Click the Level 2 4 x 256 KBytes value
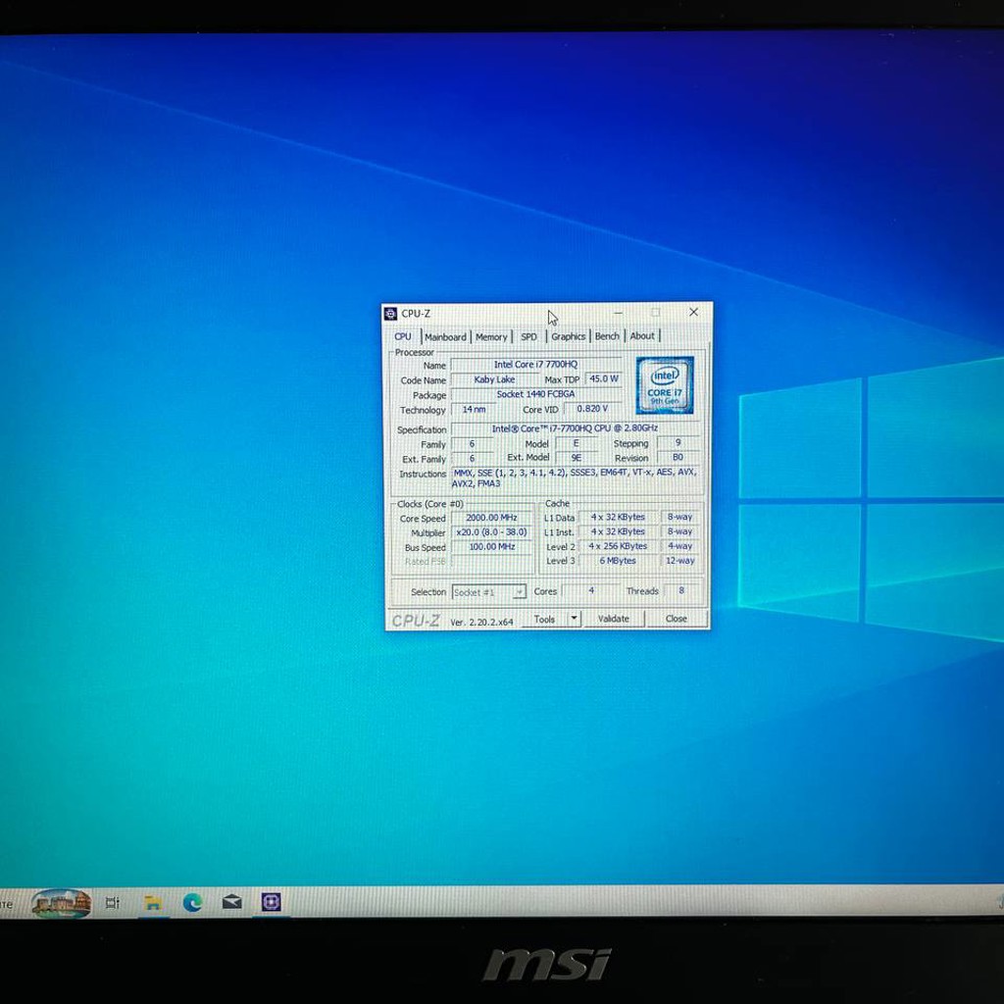The image size is (1004, 1004). [618, 546]
